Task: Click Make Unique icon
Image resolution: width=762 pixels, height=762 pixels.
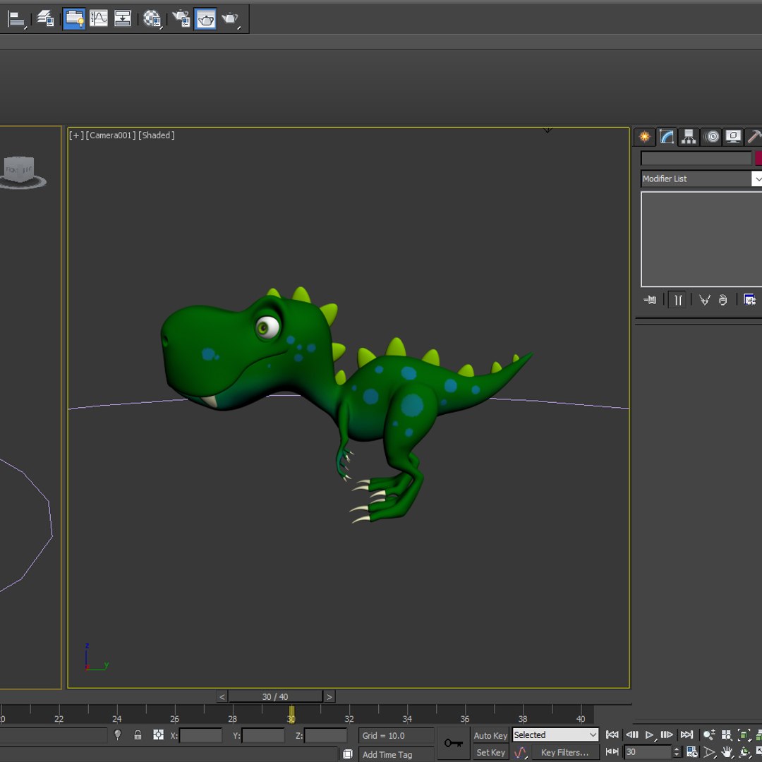Action: (x=704, y=300)
